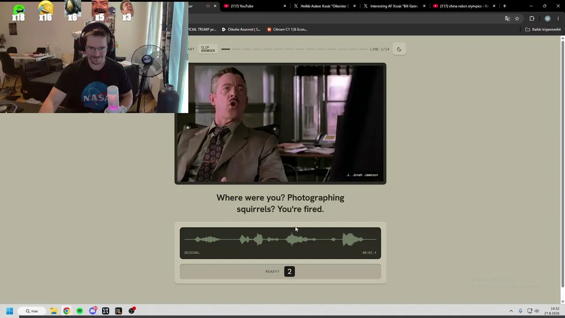Click the microphone tray icon
Image resolution: width=565 pixels, height=318 pixels.
point(520,311)
